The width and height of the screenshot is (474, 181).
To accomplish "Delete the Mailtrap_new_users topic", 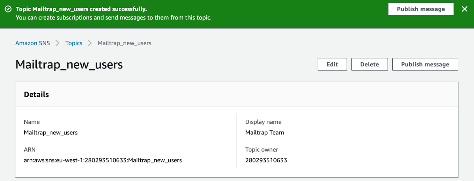I will 369,64.
